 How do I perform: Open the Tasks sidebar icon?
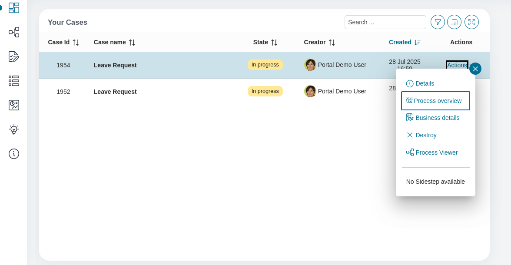[x=14, y=56]
